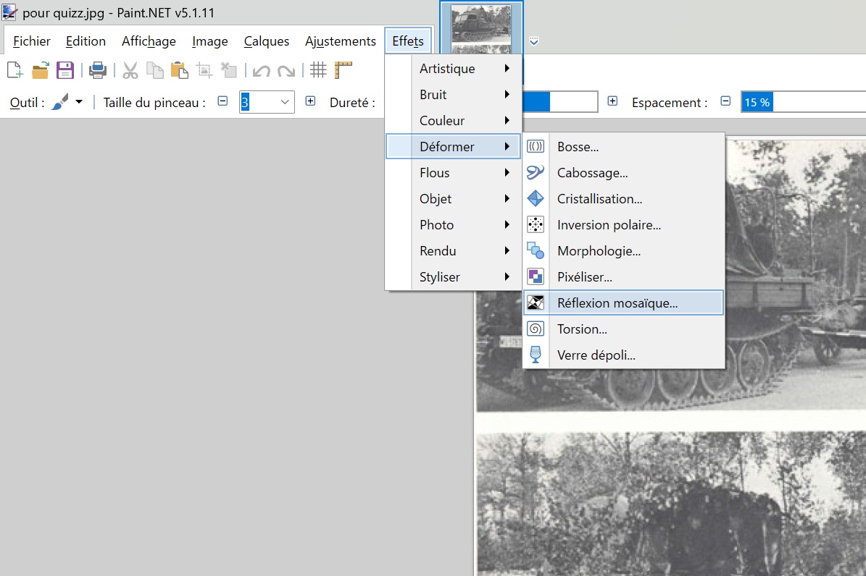866x576 pixels.
Task: Select the Déformer submenu entry
Action: point(453,147)
